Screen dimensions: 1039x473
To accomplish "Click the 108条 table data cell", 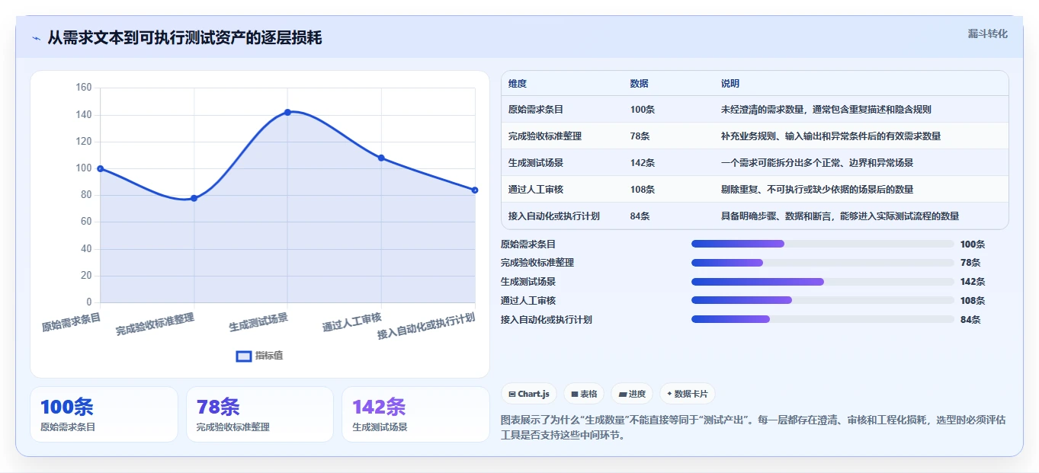I will point(643,189).
